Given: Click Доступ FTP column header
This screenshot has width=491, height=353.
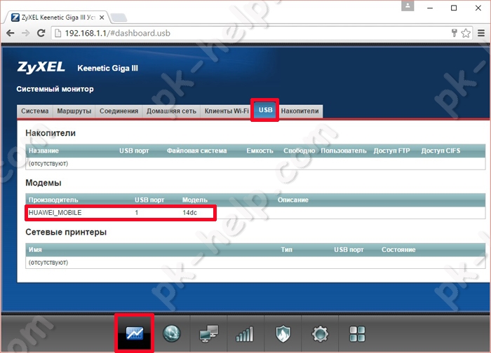Looking at the screenshot, I should coord(391,151).
